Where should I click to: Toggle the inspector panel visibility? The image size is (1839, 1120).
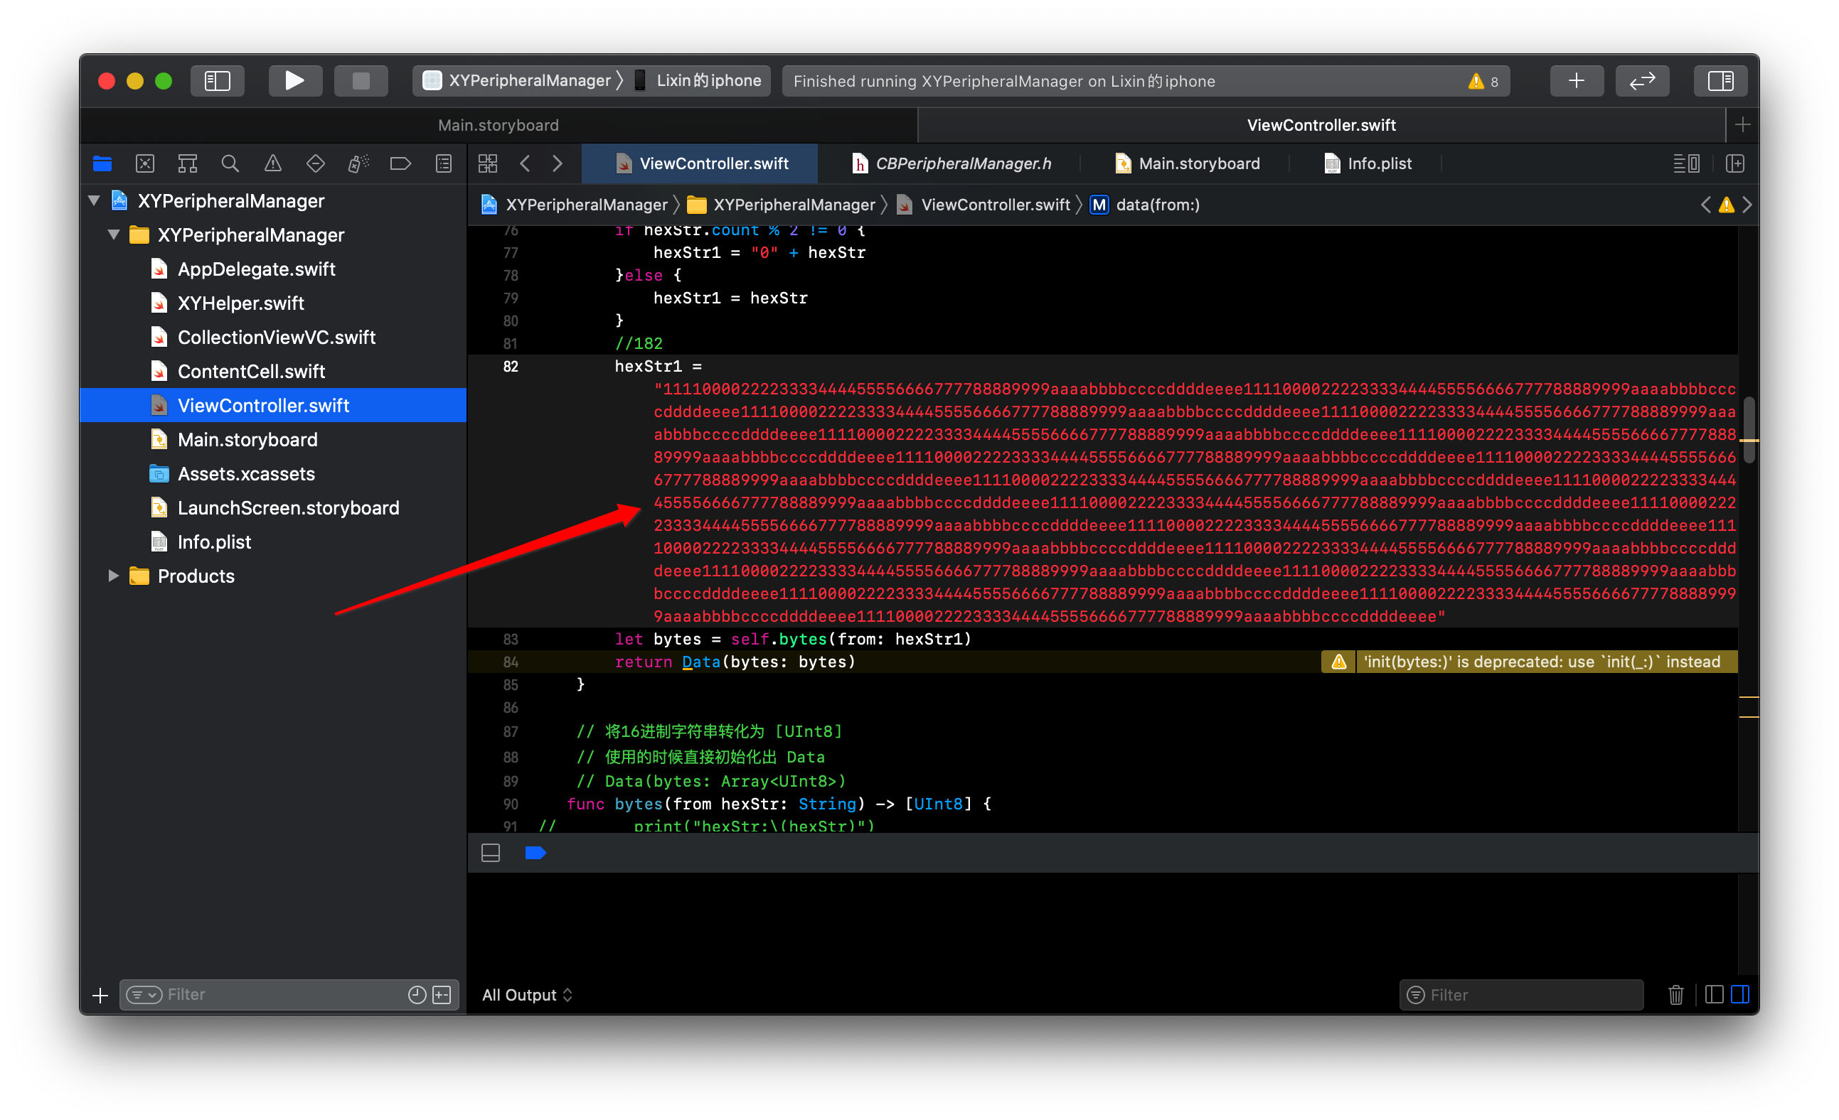click(x=1720, y=80)
